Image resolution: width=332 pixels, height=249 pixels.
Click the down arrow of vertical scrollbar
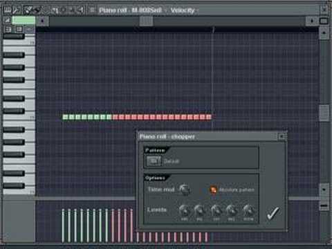324,190
